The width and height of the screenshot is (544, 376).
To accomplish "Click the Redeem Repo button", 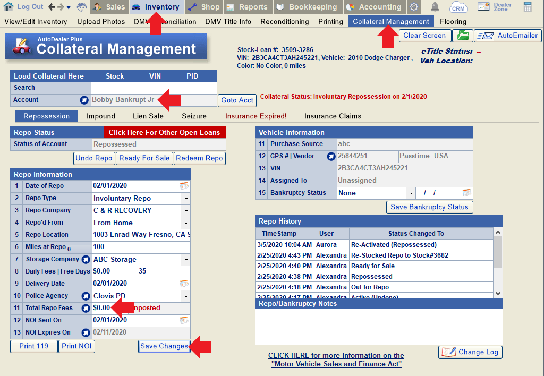I will pyautogui.click(x=200, y=158).
